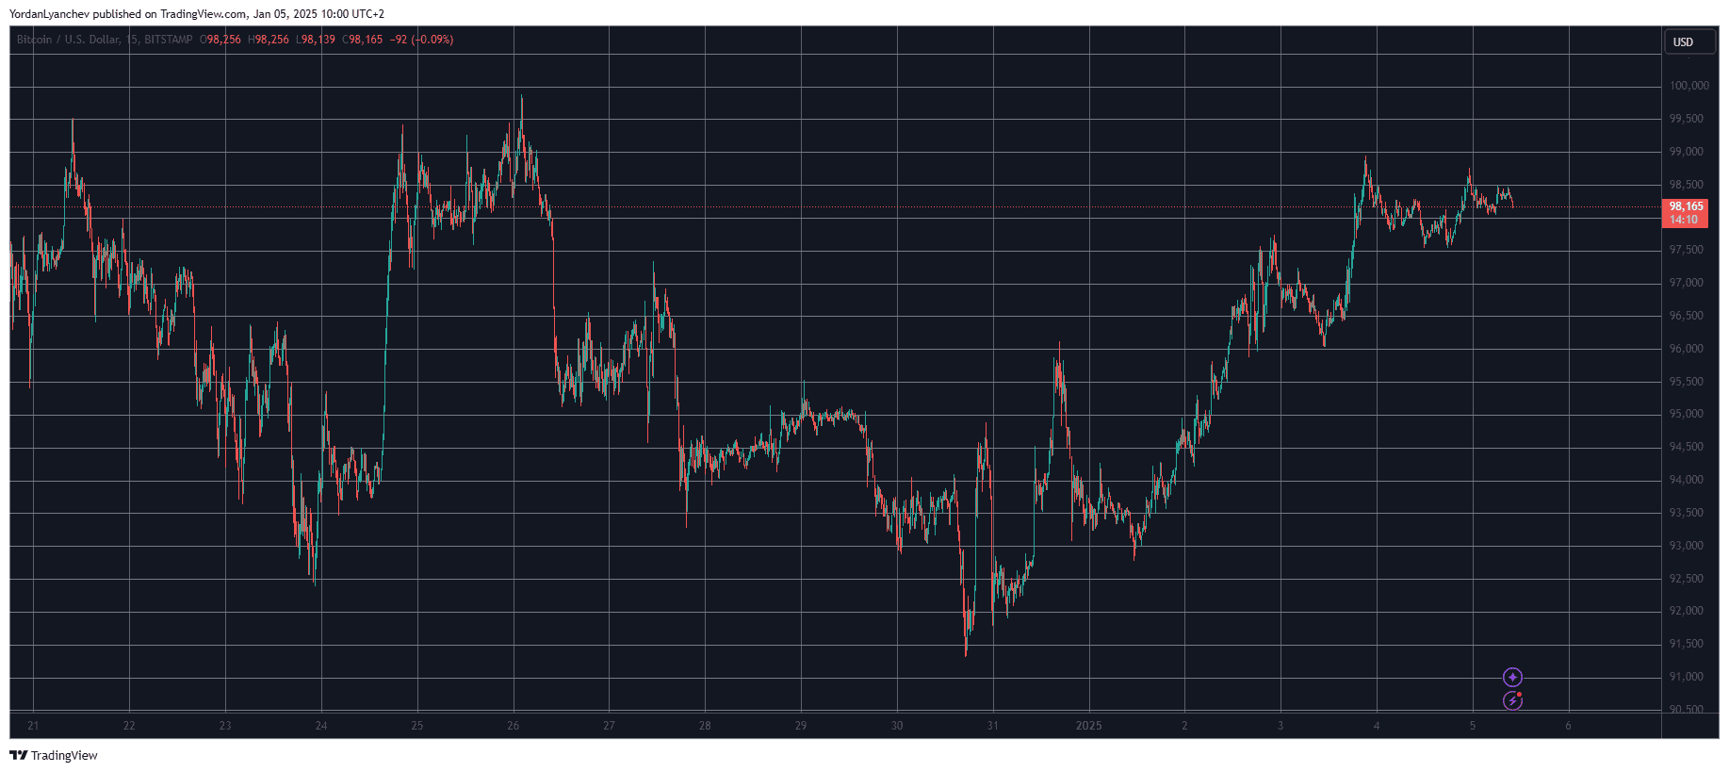1729x772 pixels.
Task: Click date 22 on the time axis
Action: click(x=129, y=726)
